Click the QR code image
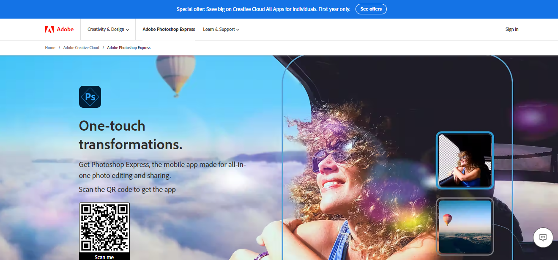The height and width of the screenshot is (260, 558). pyautogui.click(x=104, y=227)
